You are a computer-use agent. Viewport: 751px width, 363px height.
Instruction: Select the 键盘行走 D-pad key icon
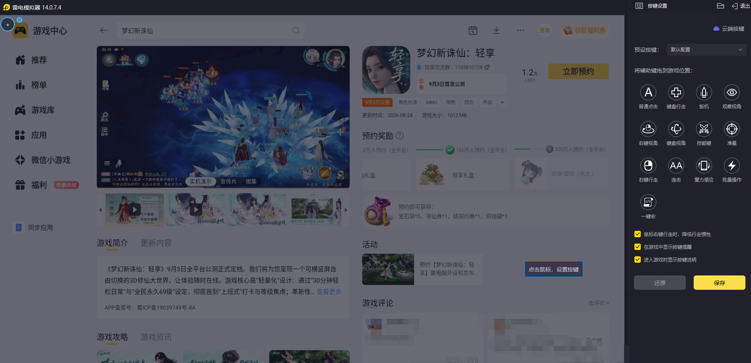click(676, 92)
